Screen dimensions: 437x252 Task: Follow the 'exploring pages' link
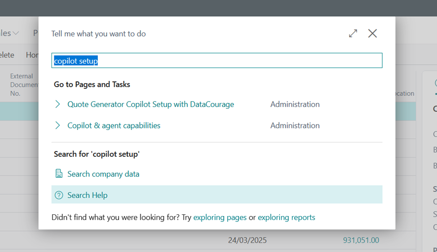220,217
